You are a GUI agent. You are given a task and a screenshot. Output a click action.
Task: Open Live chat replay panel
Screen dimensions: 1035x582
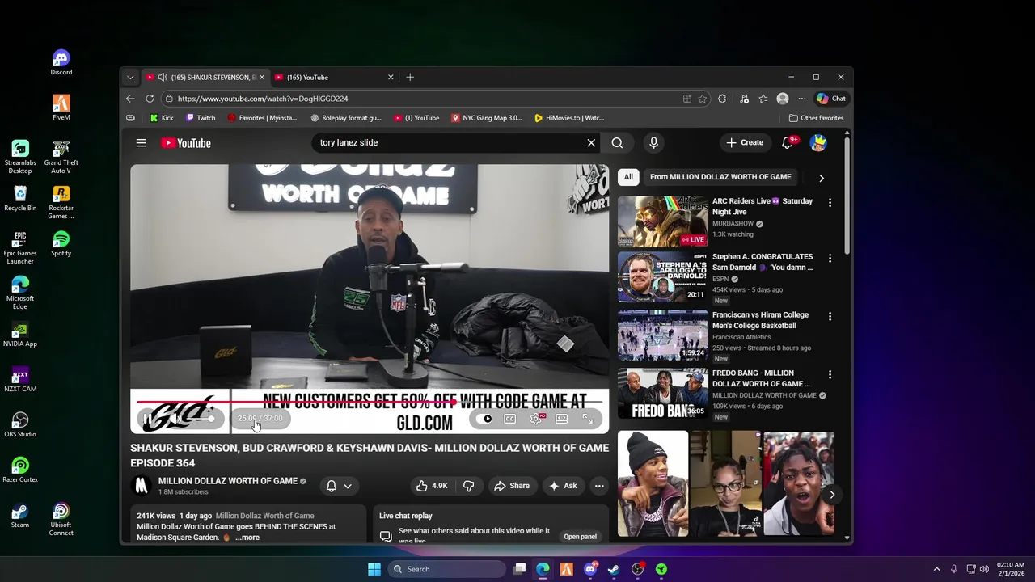coord(580,537)
